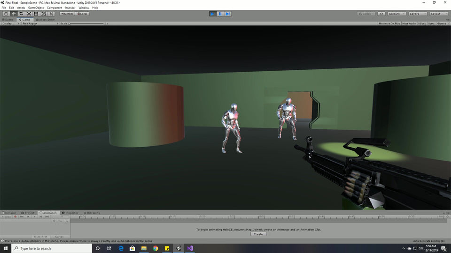Screen dimensions: 451x253
Task: Open the Help menu
Action: pos(95,8)
